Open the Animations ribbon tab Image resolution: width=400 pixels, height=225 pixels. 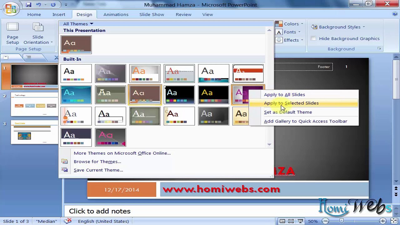point(116,14)
